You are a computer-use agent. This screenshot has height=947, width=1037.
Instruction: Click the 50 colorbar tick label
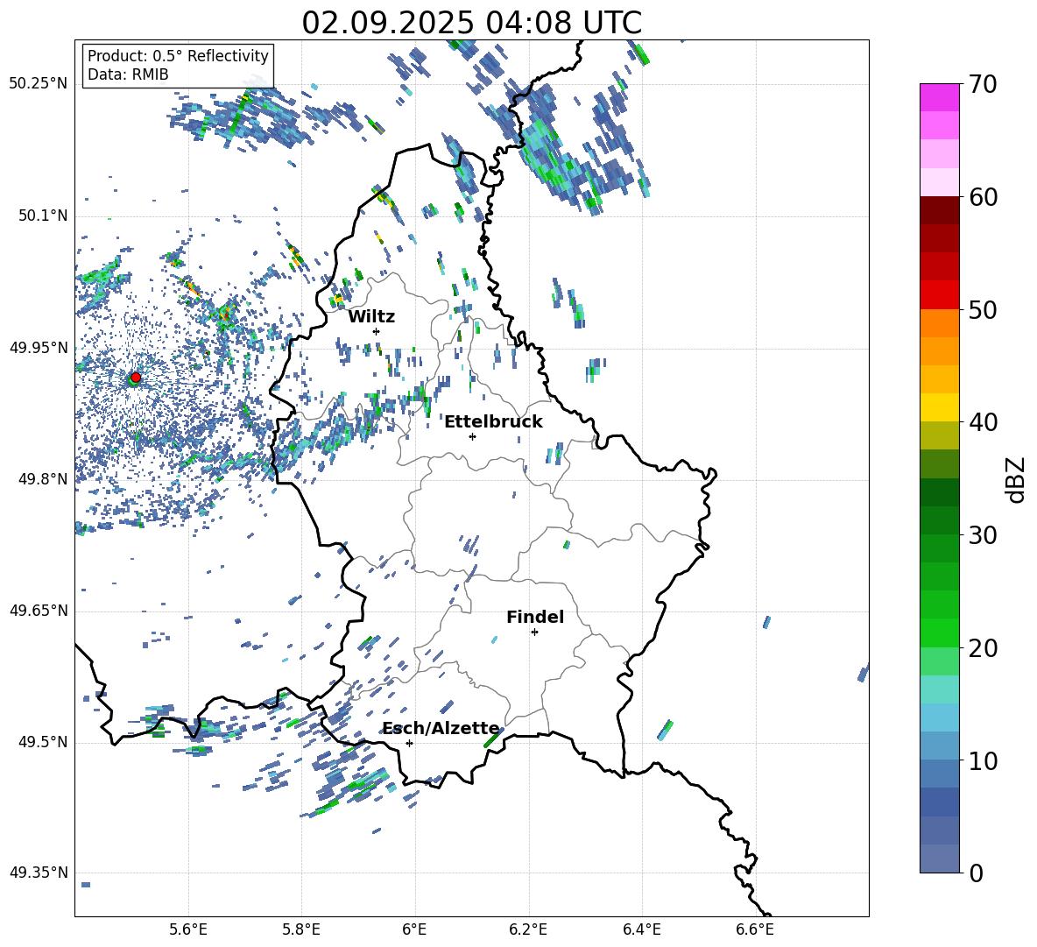(x=982, y=309)
